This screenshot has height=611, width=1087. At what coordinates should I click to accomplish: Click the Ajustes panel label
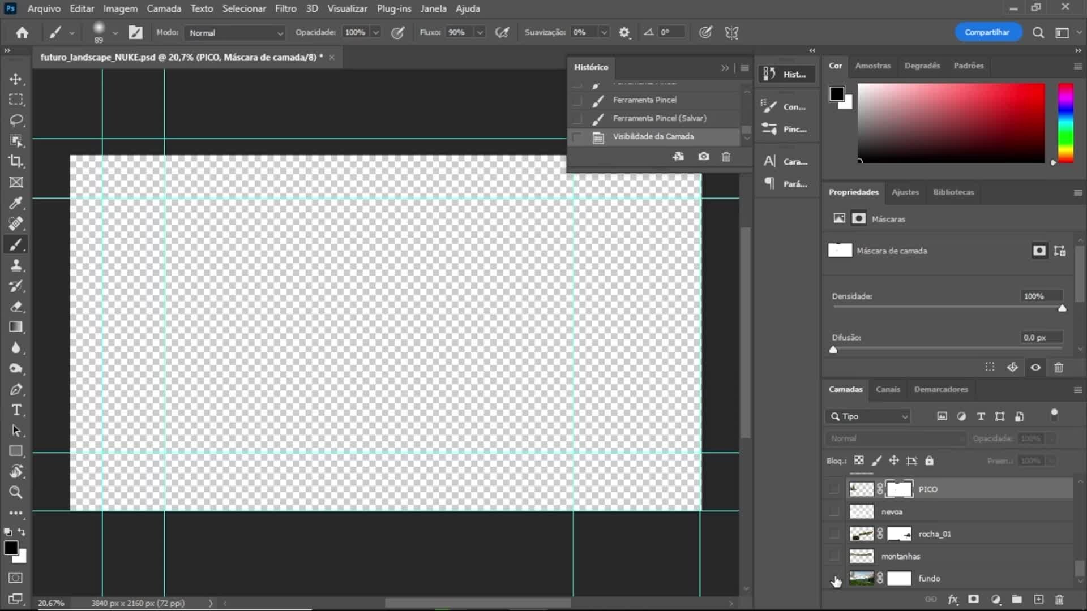pos(905,192)
